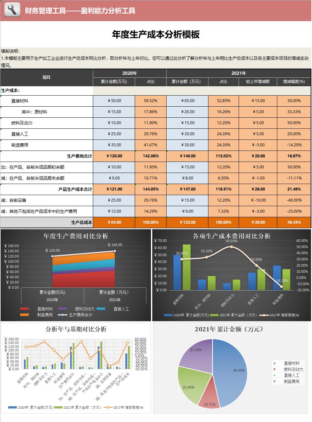Click the 生产总成本 total cell showing ¥123.00
The height and width of the screenshot is (422, 312).
click(x=187, y=222)
